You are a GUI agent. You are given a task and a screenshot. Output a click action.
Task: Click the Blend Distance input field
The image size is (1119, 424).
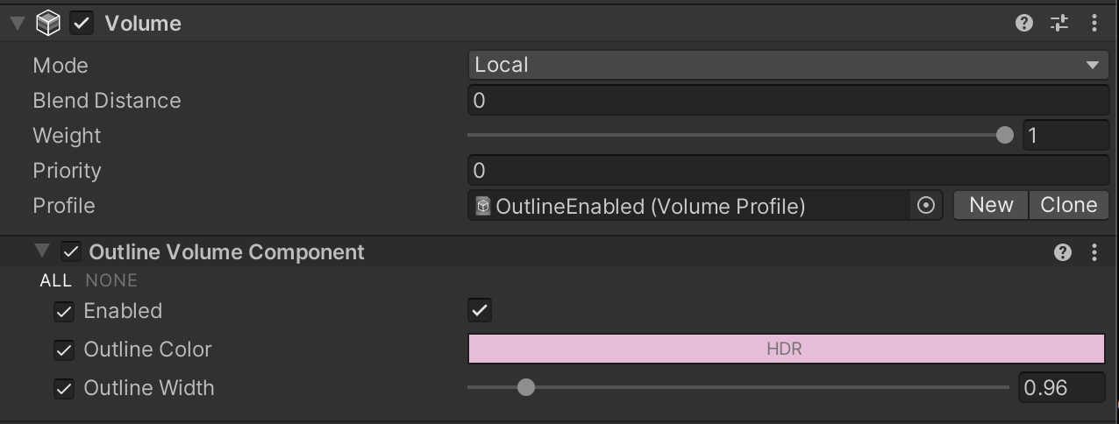(x=788, y=101)
